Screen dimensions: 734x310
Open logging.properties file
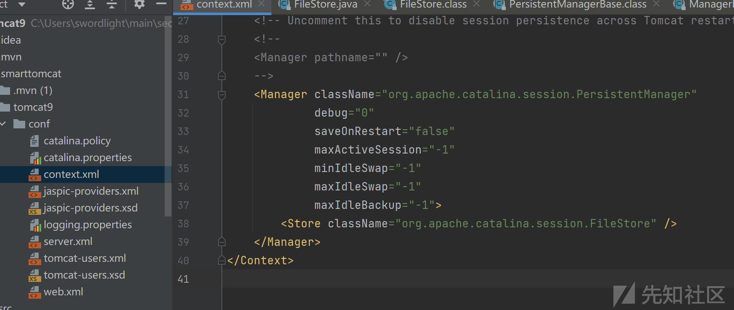pyautogui.click(x=88, y=224)
